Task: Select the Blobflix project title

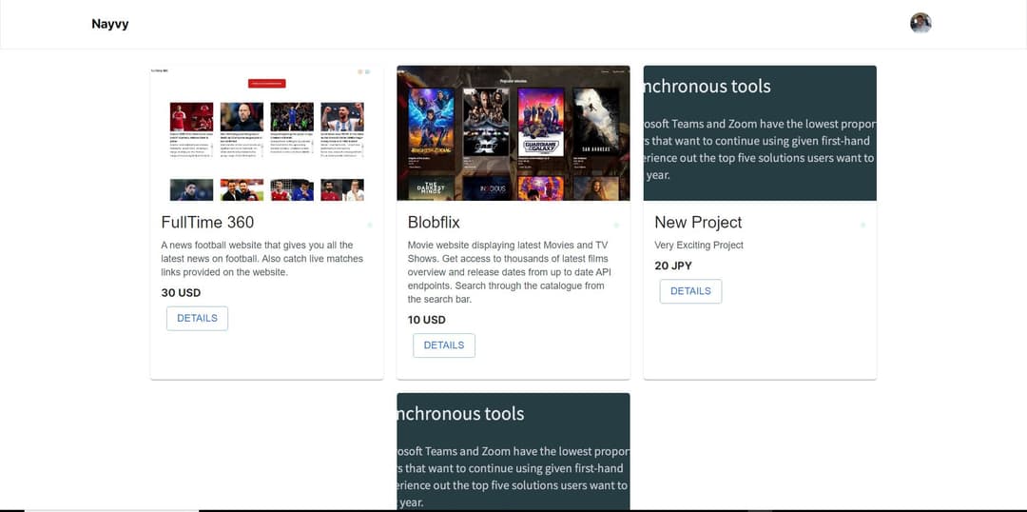Action: coord(434,222)
